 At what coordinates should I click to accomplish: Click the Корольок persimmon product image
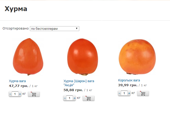(137, 57)
